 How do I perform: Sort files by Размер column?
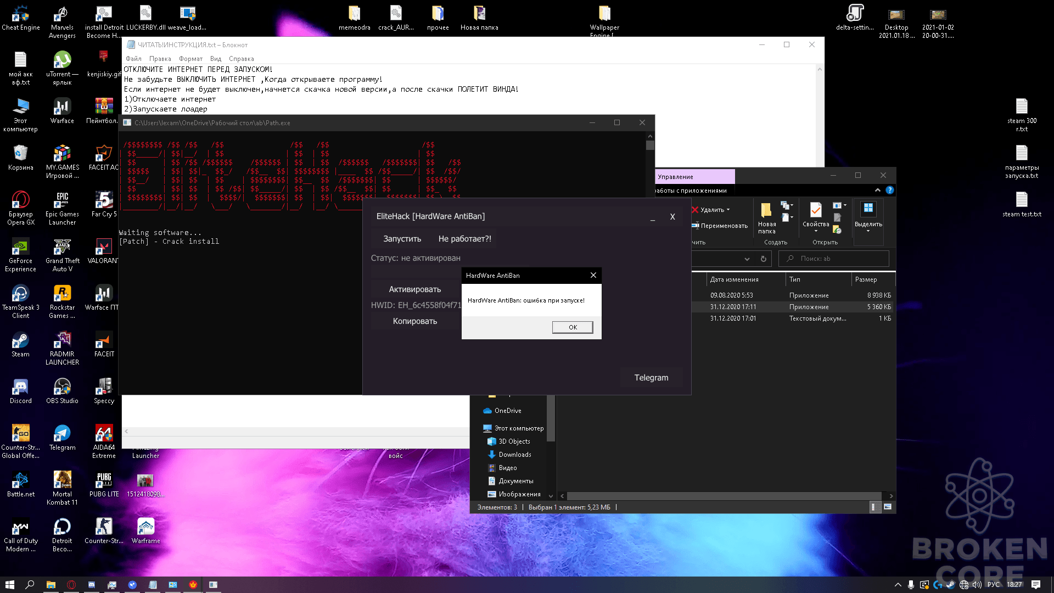(873, 279)
